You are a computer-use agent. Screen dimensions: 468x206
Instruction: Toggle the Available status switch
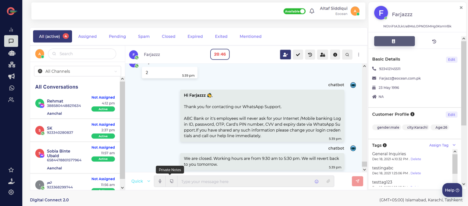click(x=294, y=11)
